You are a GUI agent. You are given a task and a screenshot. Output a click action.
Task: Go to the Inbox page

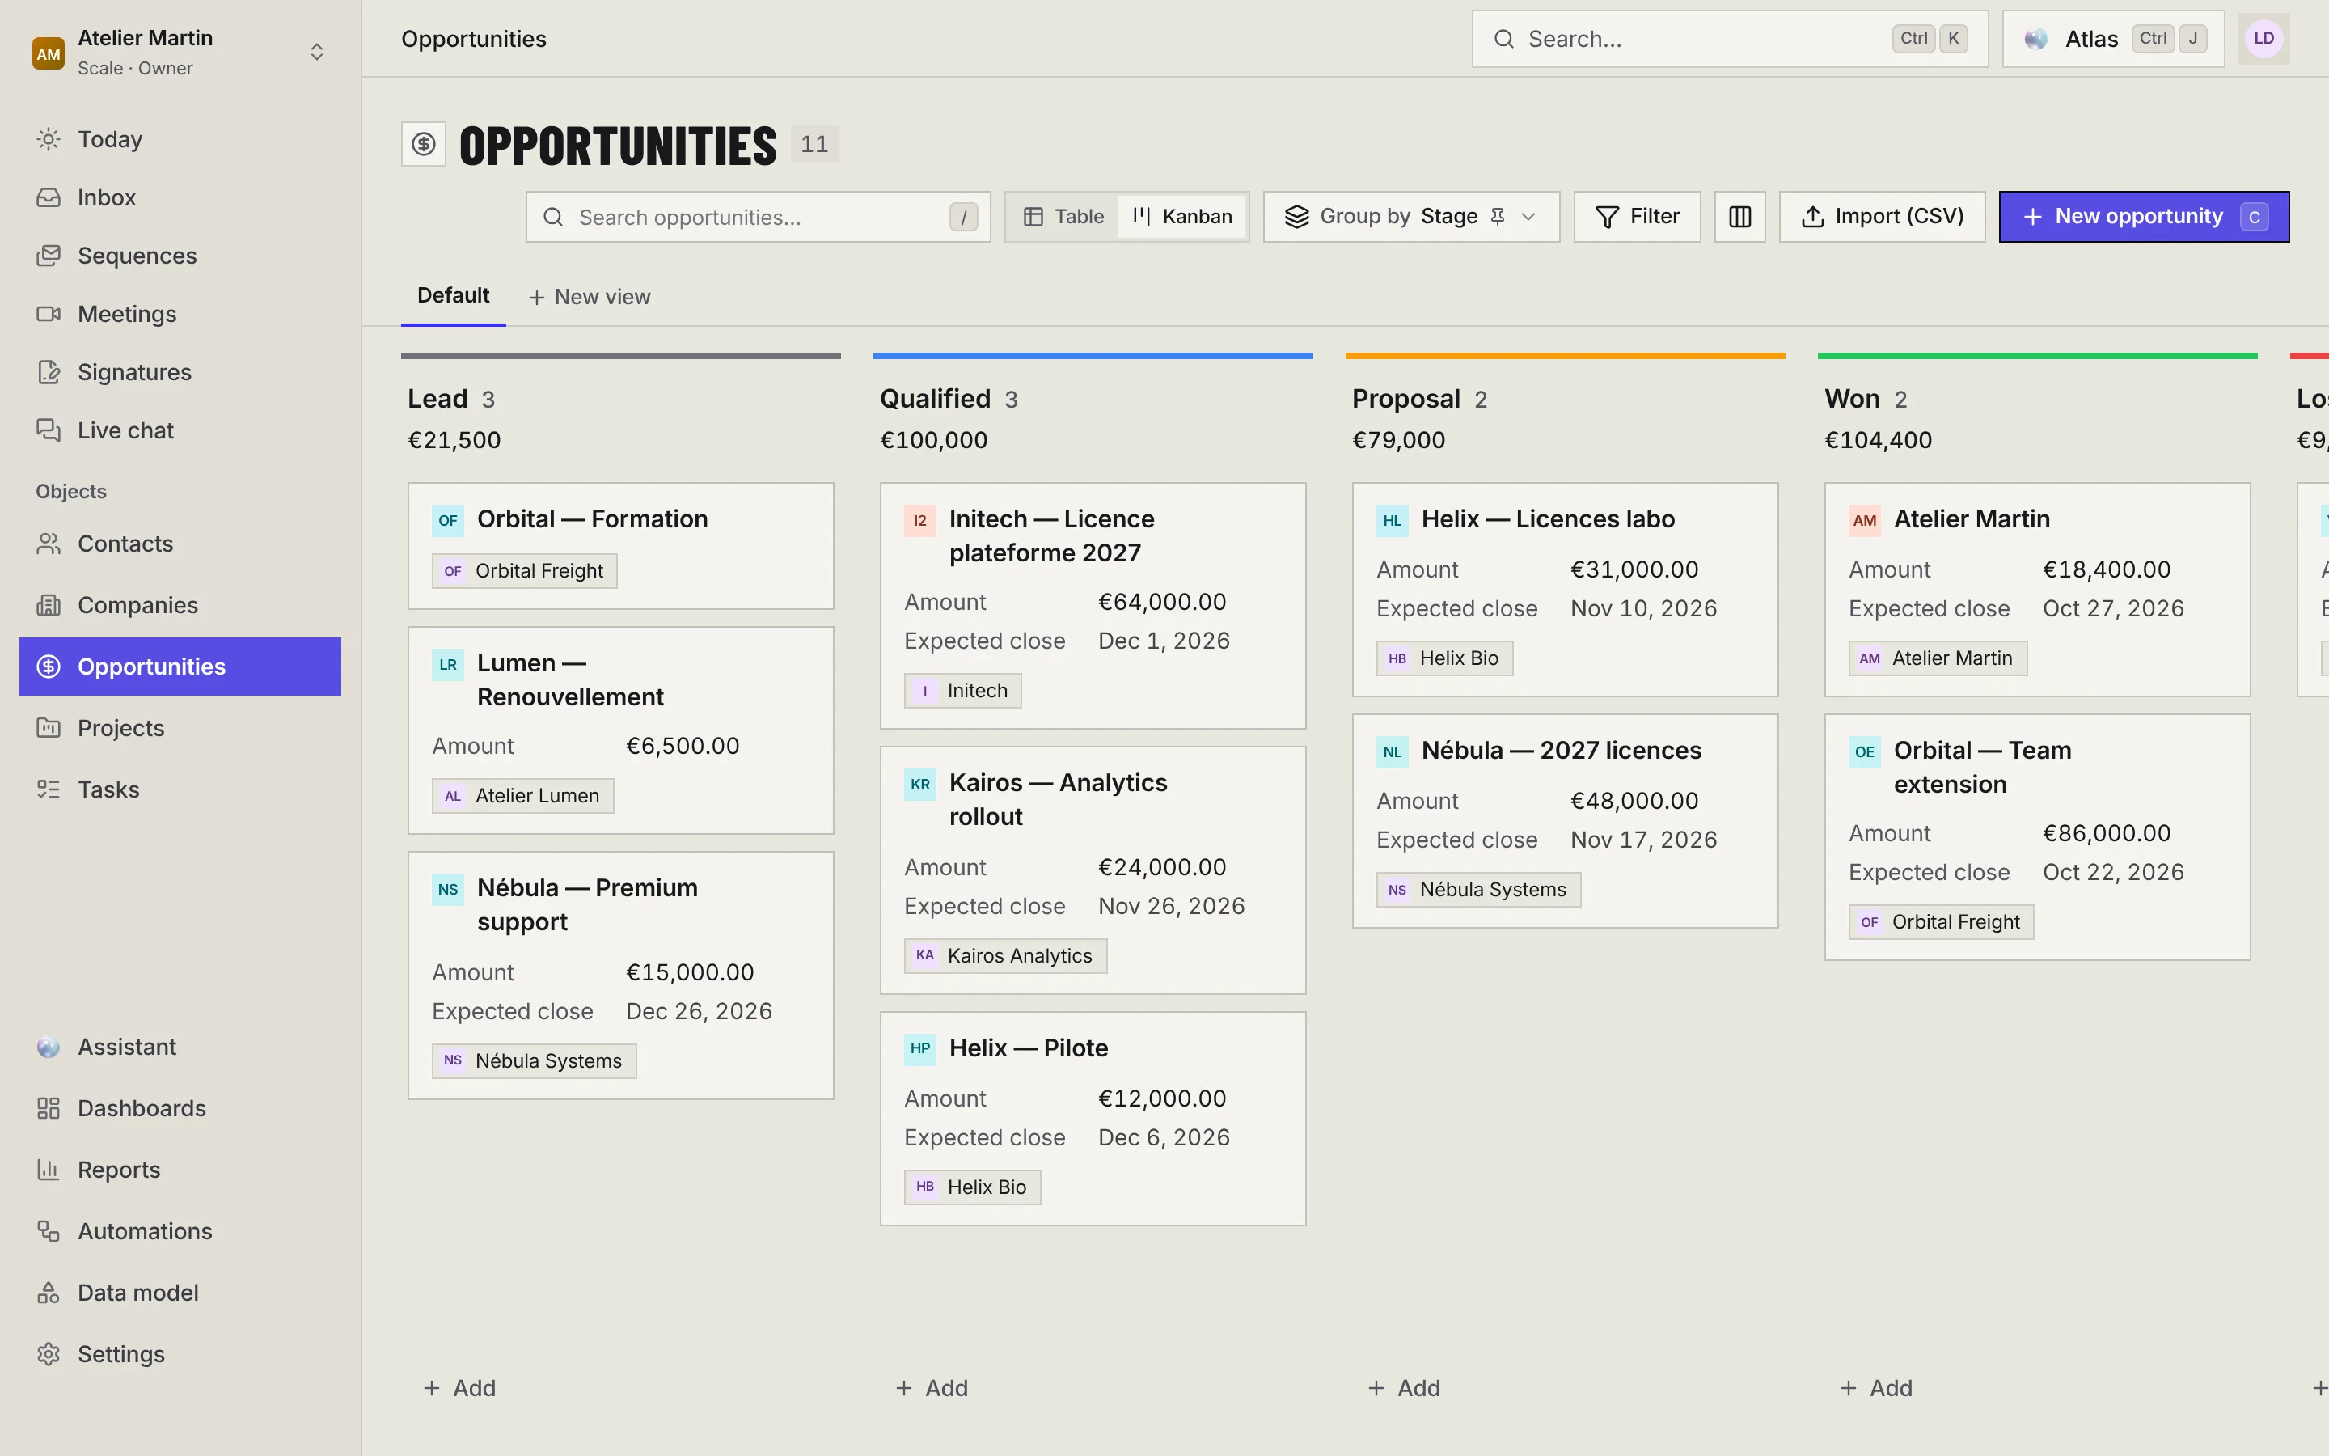click(180, 197)
